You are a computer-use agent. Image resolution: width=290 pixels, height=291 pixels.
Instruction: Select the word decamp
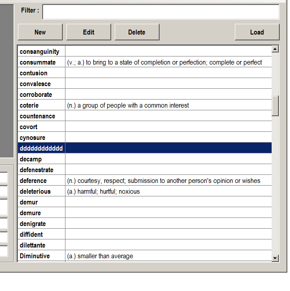(x=30, y=159)
